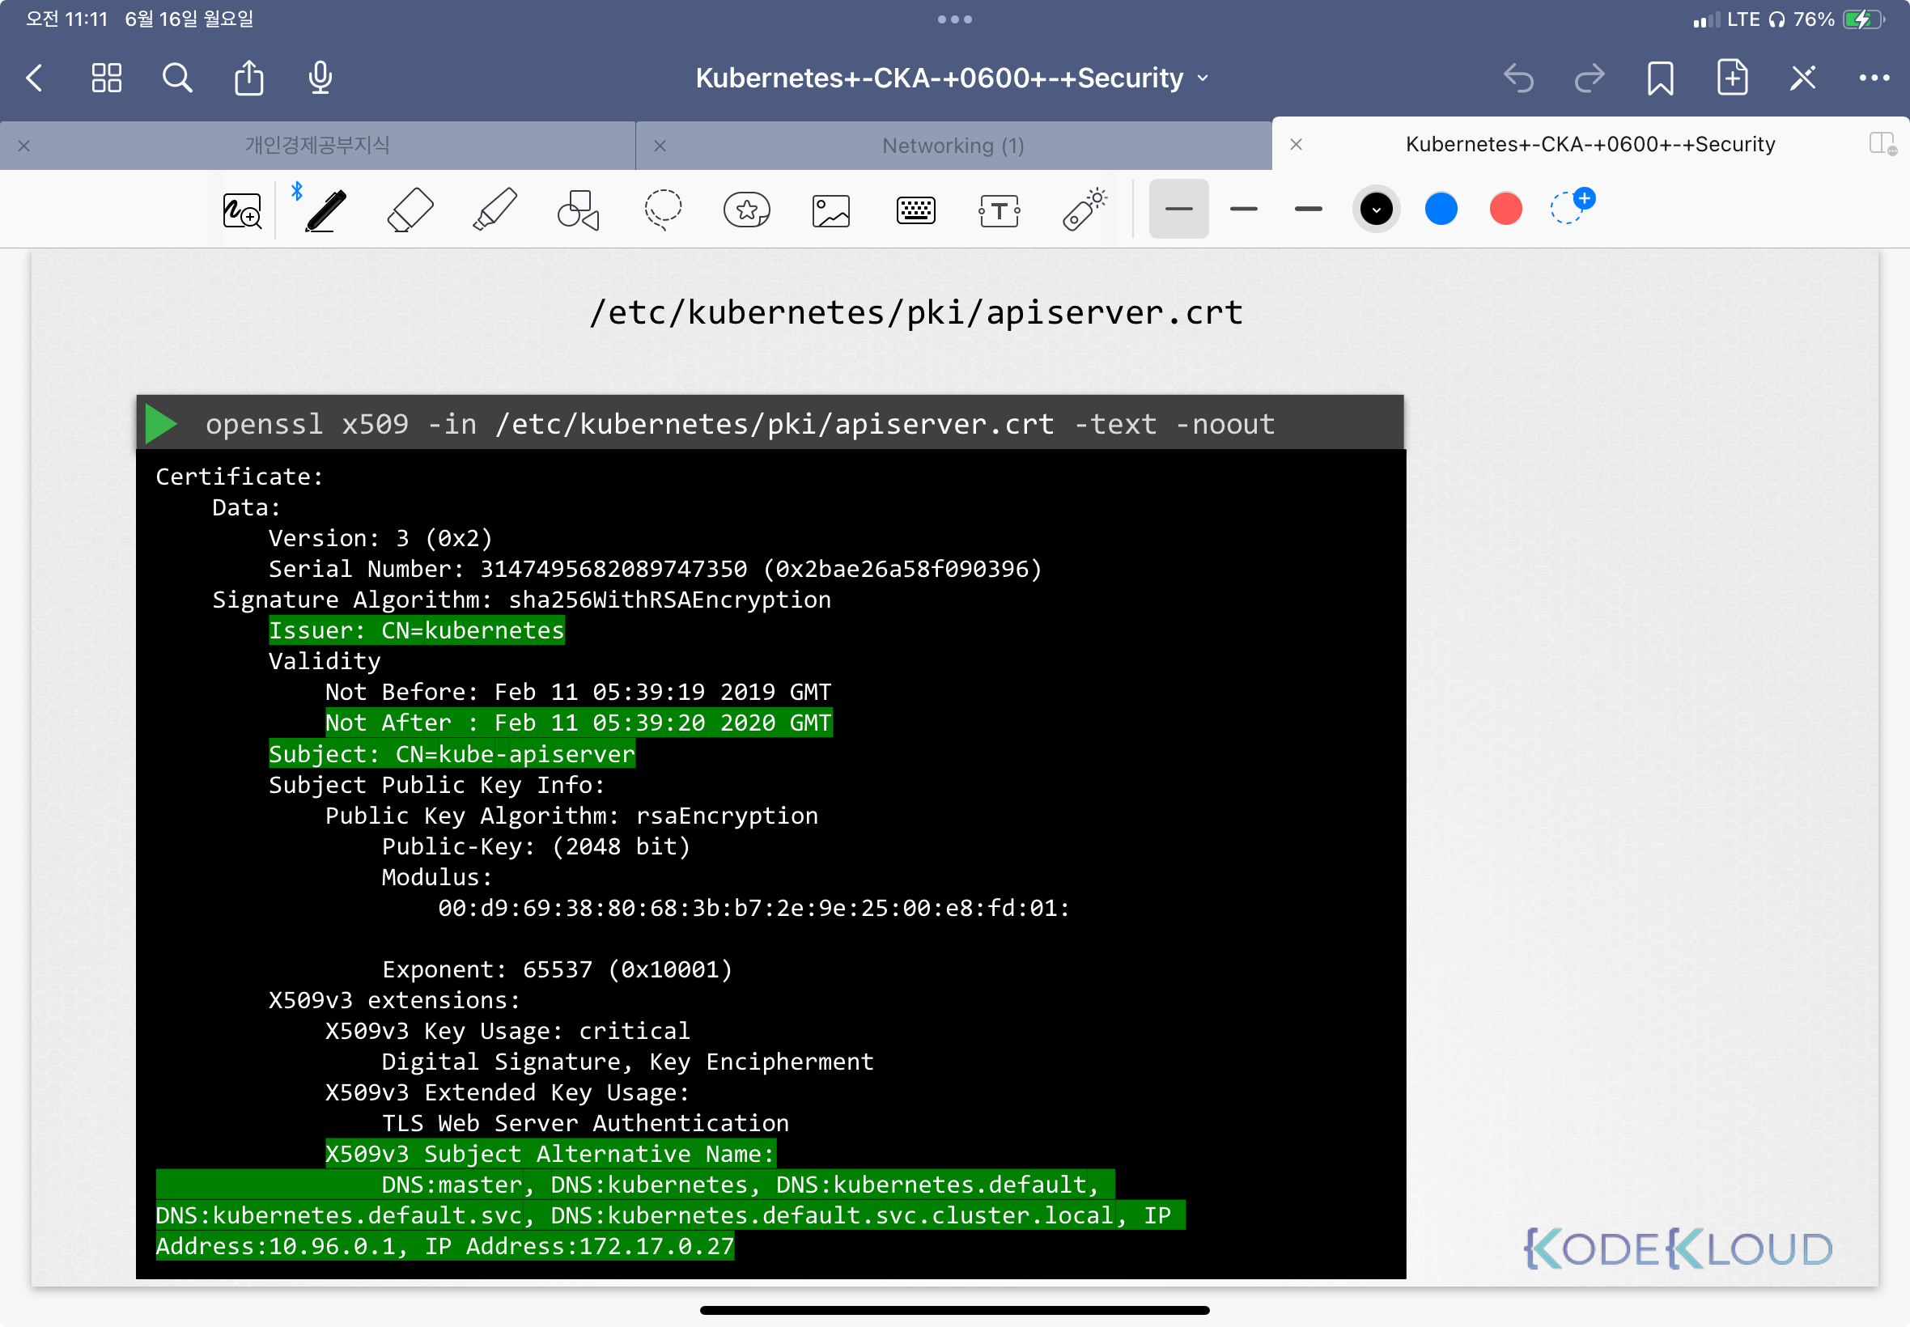Choose the Lasso selection tool
The height and width of the screenshot is (1327, 1910).
663,210
